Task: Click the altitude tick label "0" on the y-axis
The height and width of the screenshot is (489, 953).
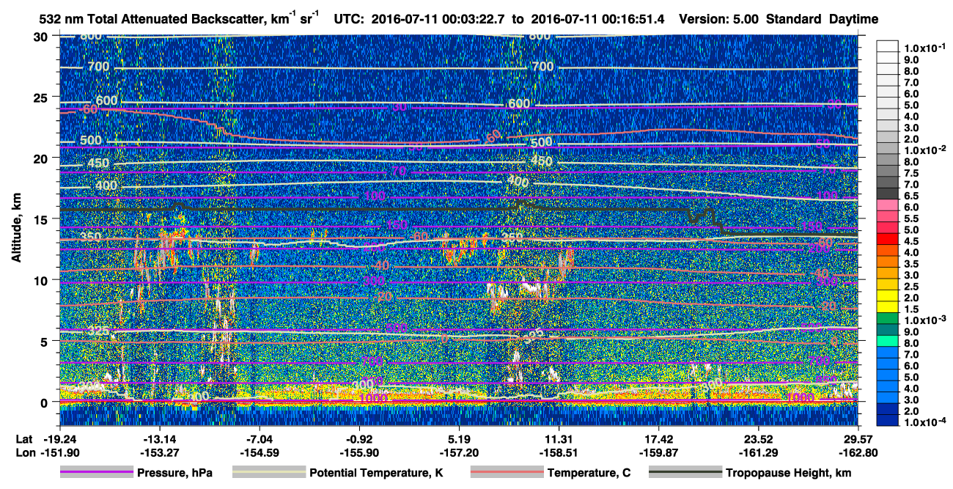Action: 45,402
